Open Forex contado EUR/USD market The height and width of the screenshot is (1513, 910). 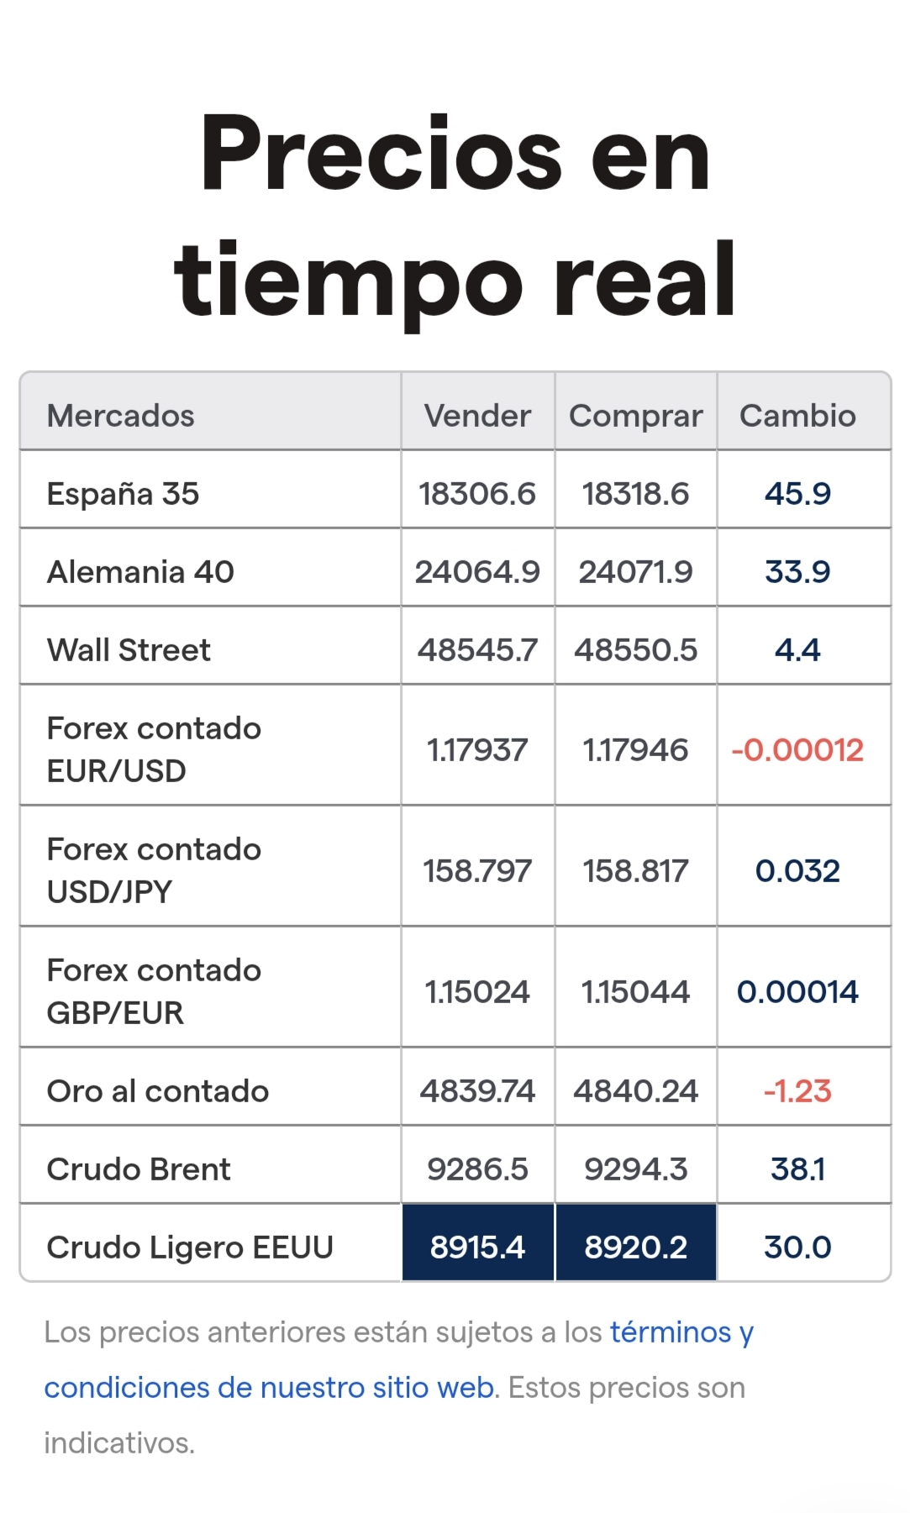154,749
